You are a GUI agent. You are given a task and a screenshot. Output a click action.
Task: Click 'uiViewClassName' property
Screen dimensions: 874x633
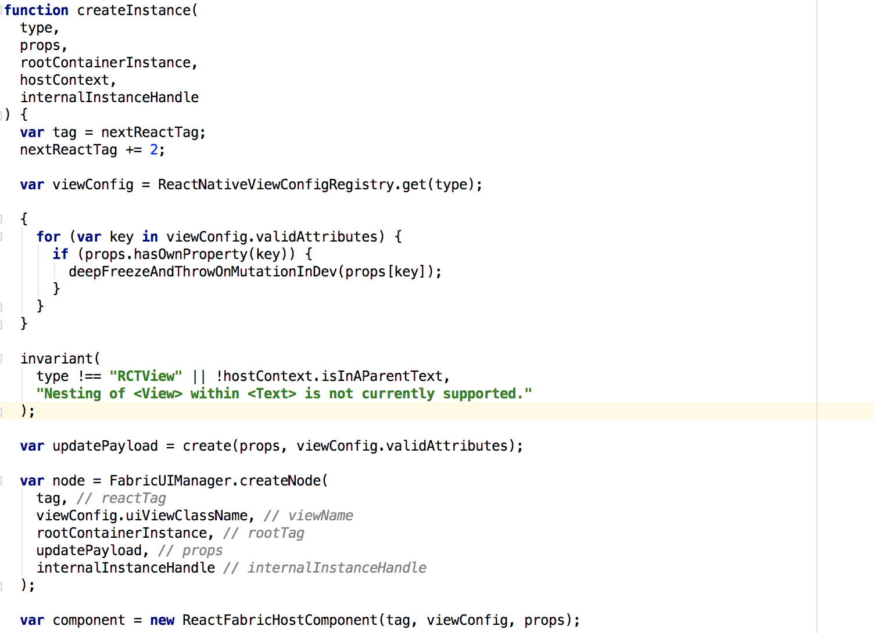pyautogui.click(x=187, y=516)
